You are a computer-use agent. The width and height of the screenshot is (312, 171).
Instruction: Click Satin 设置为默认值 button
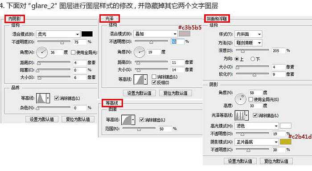[139, 93]
